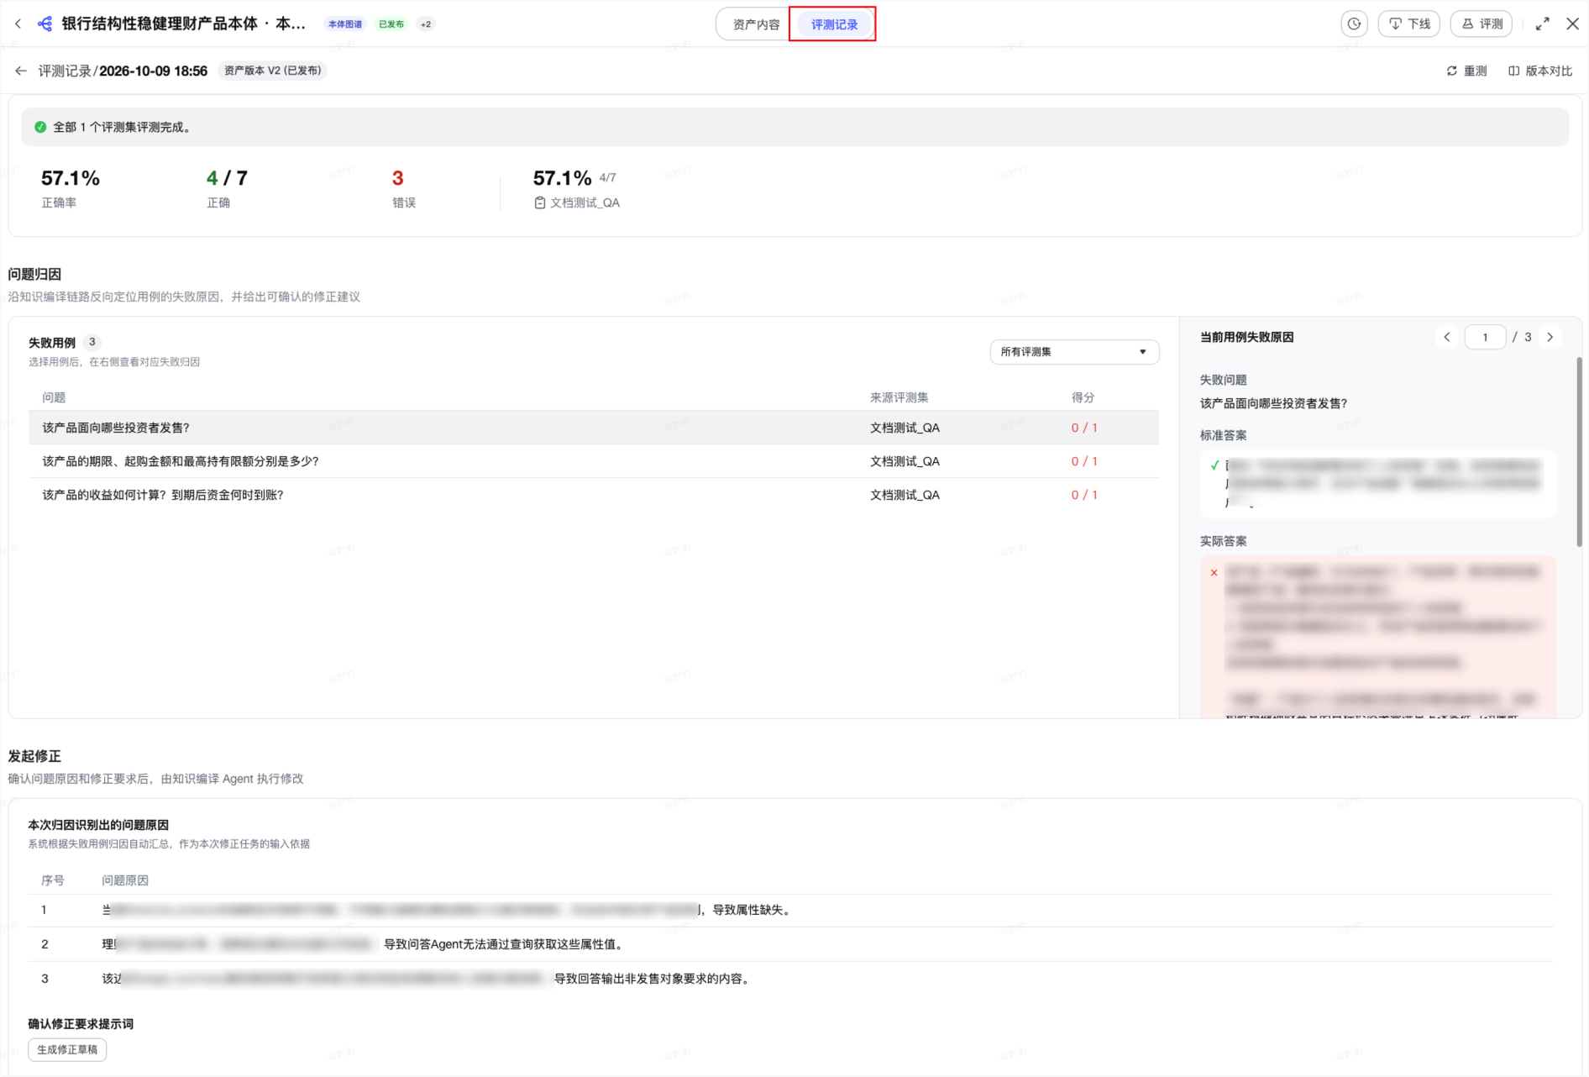The height and width of the screenshot is (1077, 1589).
Task: Expand panel to fullscreen
Action: tap(1542, 24)
